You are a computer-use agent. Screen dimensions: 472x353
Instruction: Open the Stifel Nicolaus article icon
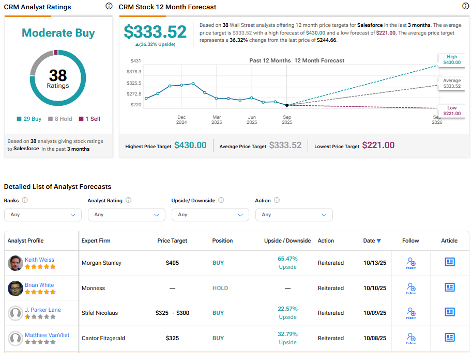point(450,312)
